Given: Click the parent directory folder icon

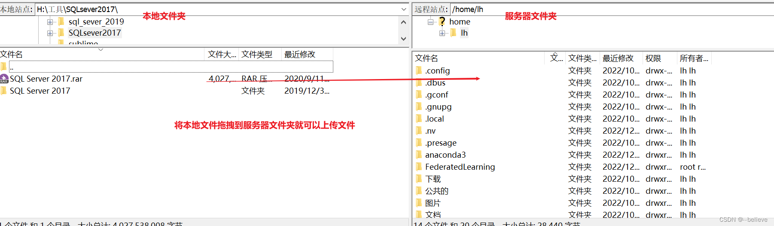Looking at the screenshot, I should click(x=4, y=67).
